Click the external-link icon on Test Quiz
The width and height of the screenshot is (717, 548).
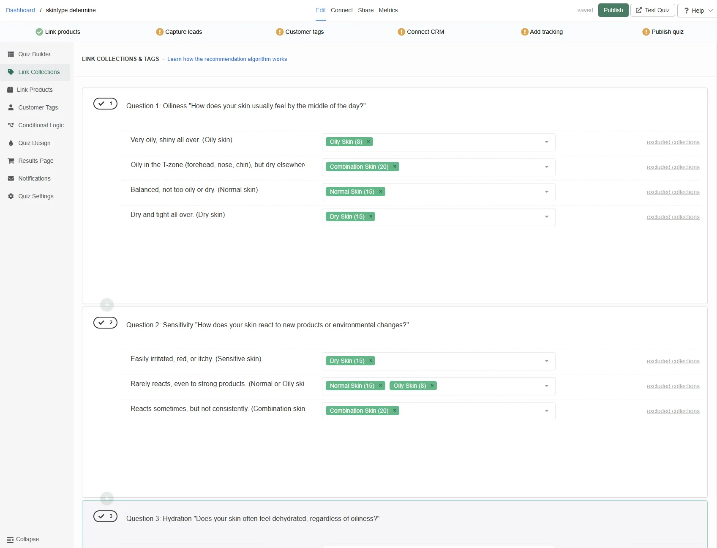pos(639,10)
